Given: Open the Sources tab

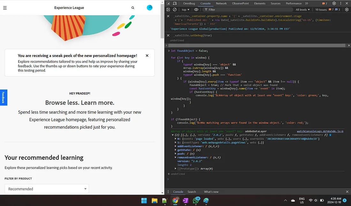Looking at the screenshot, I should (276, 4).
